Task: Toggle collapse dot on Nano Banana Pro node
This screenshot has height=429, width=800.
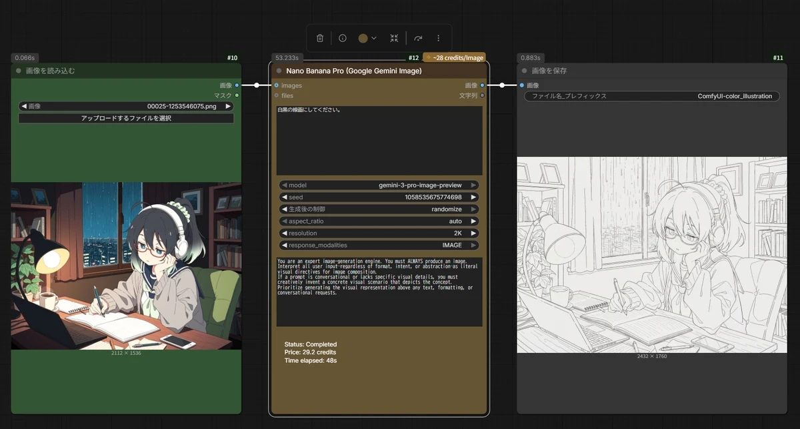Action: click(x=279, y=70)
